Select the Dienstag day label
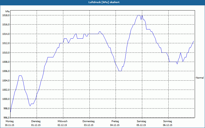 (x=36, y=121)
